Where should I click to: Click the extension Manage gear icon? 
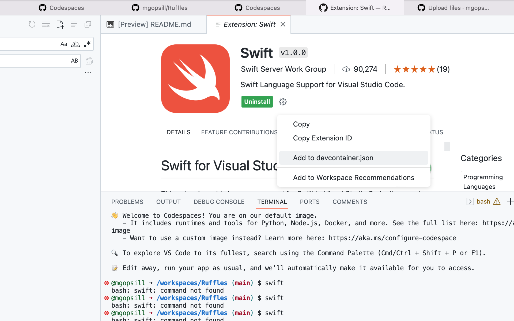pos(283,102)
